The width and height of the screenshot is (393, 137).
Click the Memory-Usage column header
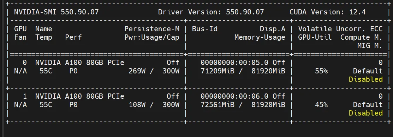tap(260, 38)
